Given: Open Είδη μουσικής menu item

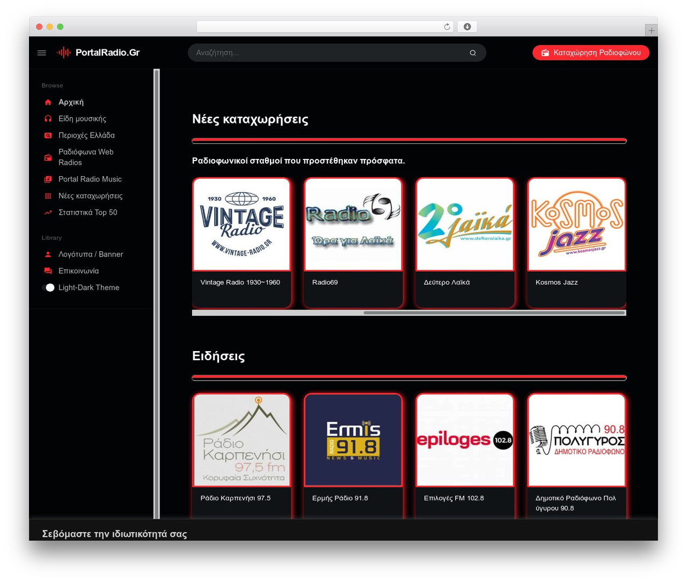Looking at the screenshot, I should (x=82, y=119).
